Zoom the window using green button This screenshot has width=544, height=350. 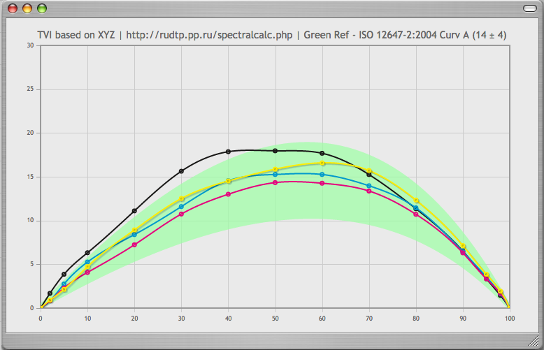pos(42,8)
